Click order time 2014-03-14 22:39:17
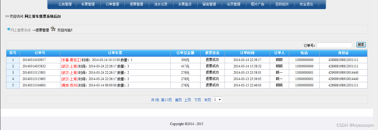This screenshot has height=130, width=378. [x=247, y=60]
